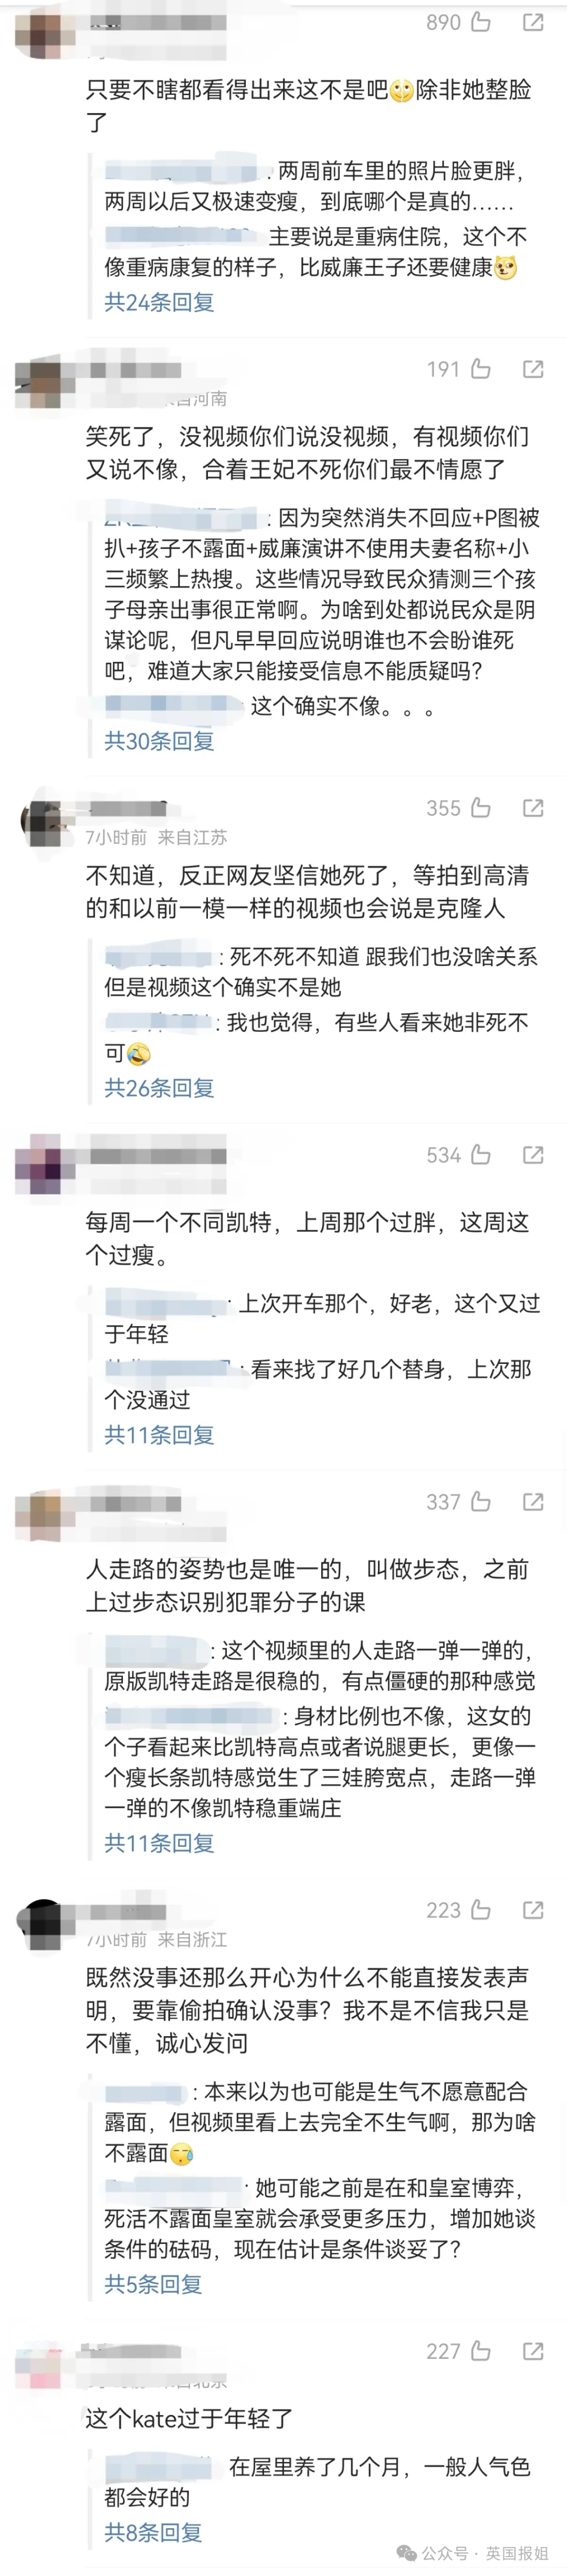Open the 共11条回复 thread under 每周一个不同凯特
This screenshot has height=2576, width=567.
[x=160, y=1435]
